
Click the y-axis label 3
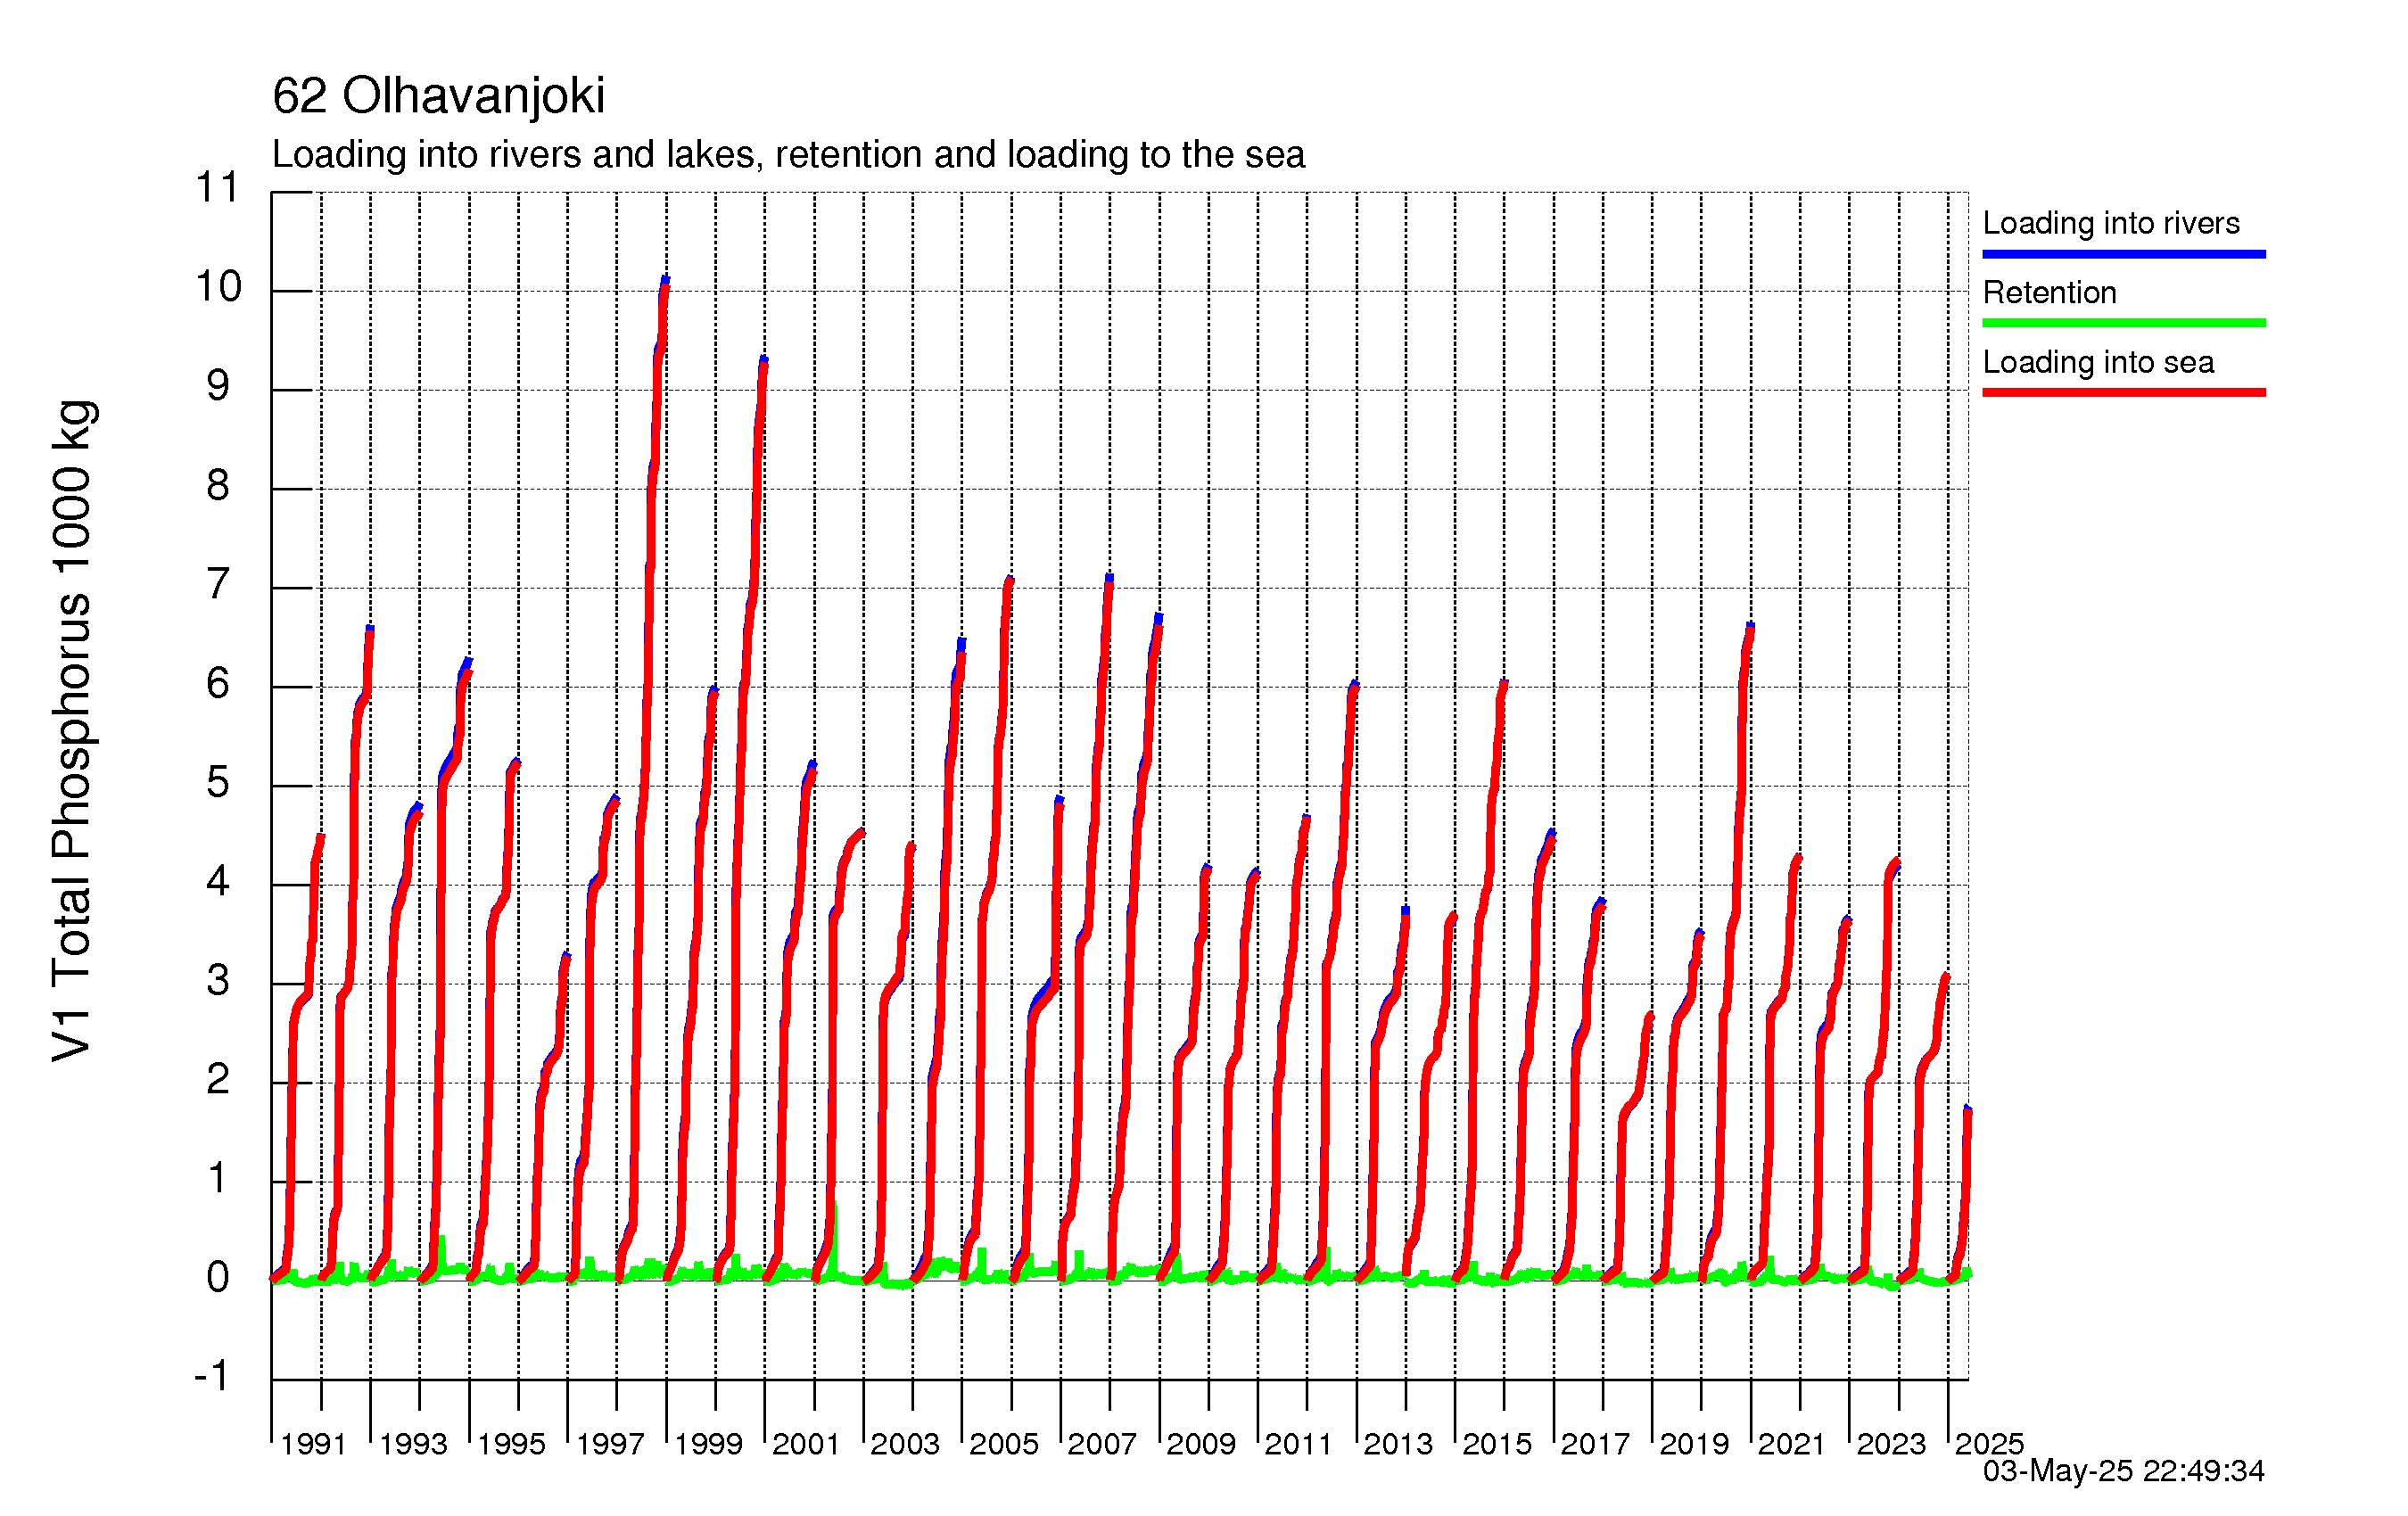coord(217,980)
